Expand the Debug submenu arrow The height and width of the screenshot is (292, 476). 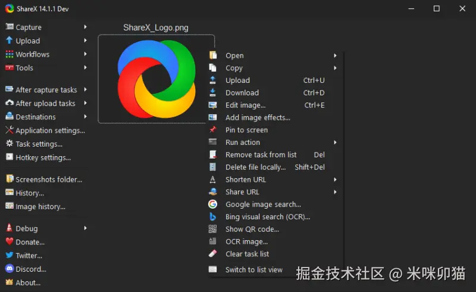pyautogui.click(x=85, y=228)
